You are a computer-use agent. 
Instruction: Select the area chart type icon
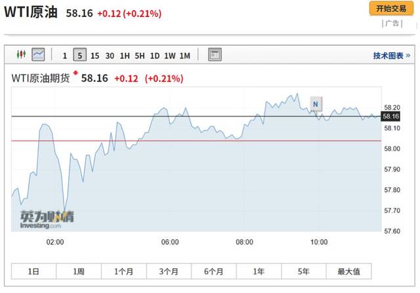pos(39,55)
